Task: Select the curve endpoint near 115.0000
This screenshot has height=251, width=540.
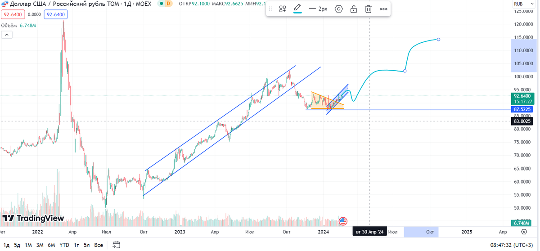Action: 438,39
